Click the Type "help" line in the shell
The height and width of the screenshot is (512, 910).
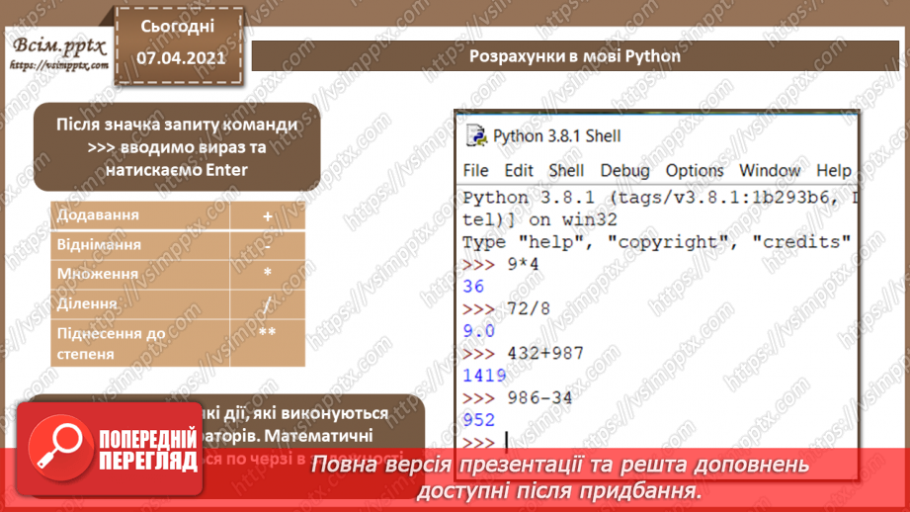(657, 242)
